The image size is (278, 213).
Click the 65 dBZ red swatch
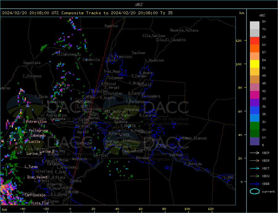pos(255,40)
